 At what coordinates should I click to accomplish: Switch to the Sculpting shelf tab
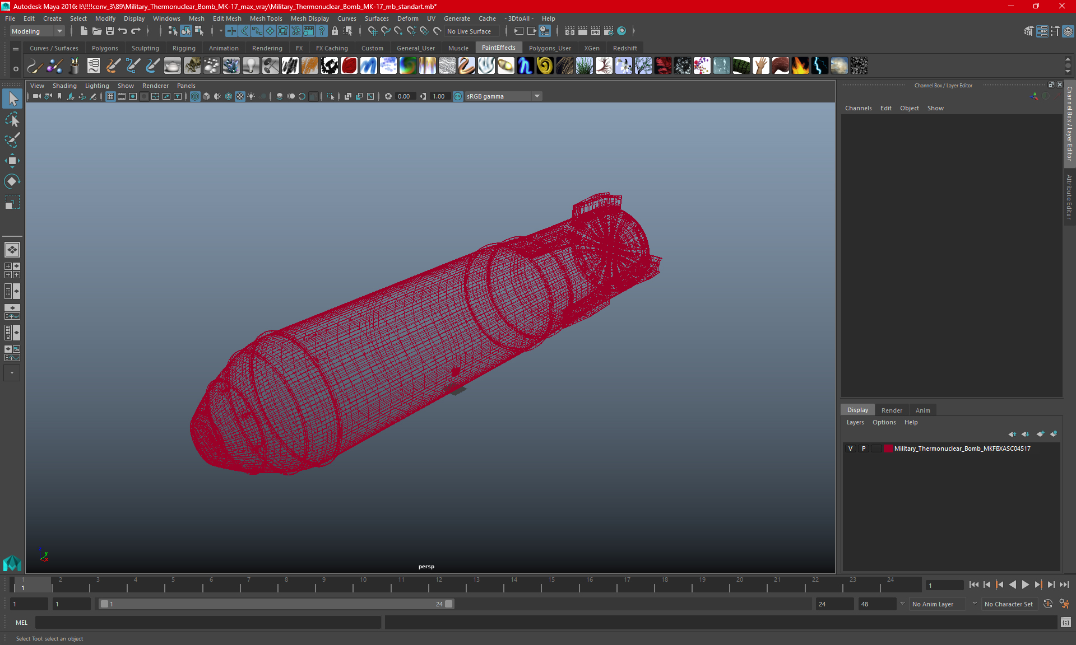145,48
